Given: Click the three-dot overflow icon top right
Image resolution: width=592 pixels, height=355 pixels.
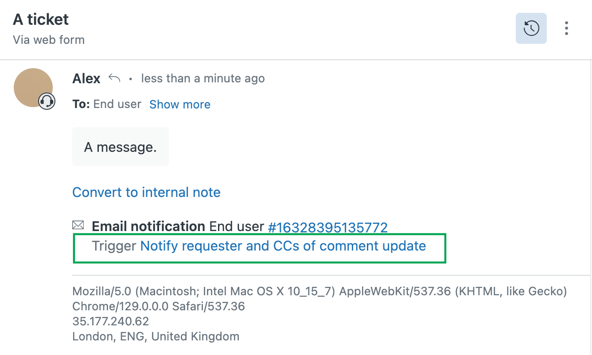Looking at the screenshot, I should point(566,28).
